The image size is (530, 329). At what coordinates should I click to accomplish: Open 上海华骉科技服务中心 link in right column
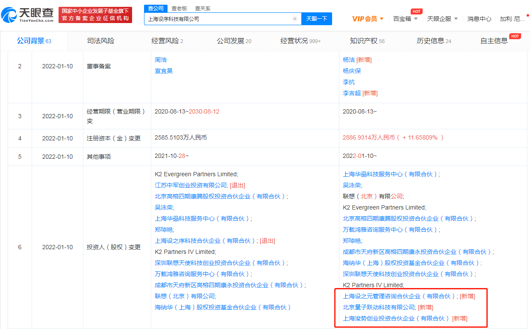point(391,174)
